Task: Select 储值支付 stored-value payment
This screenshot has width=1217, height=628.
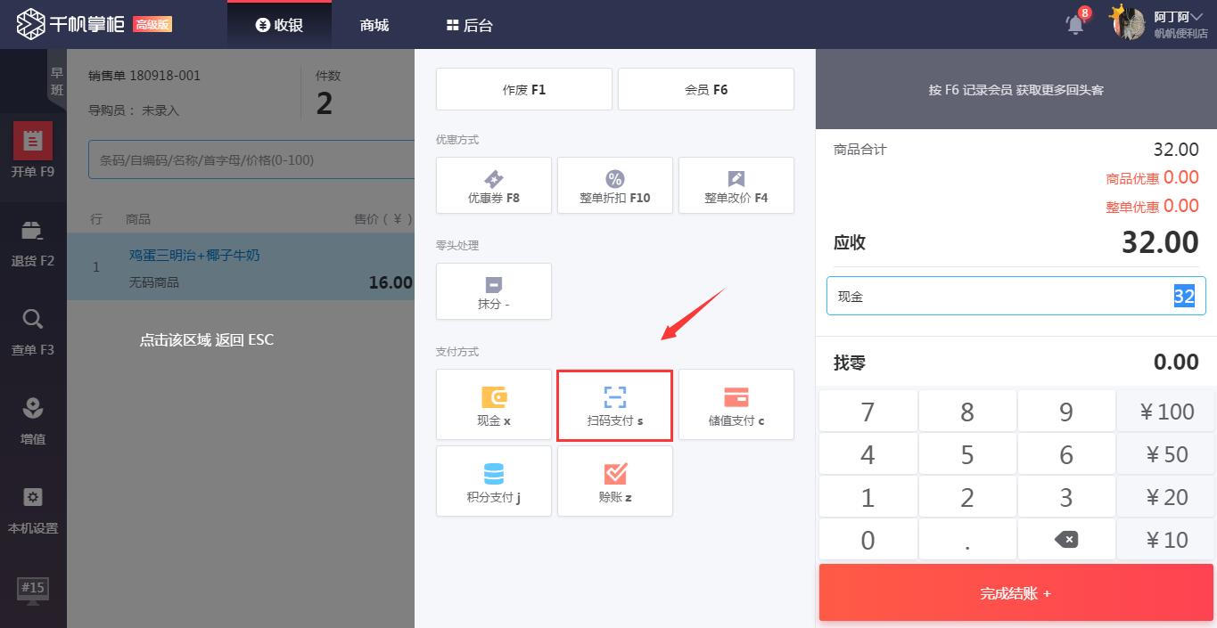Action: click(x=736, y=405)
